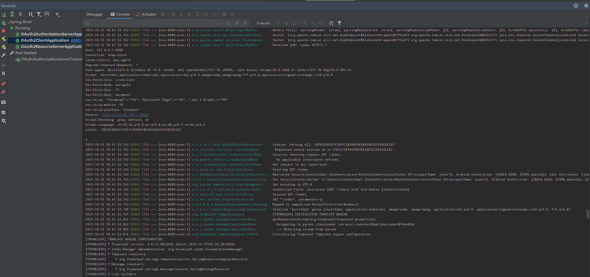Screen dimensions: 590x277
Task: Open search history magnifier dropdown
Action: pyautogui.click(x=87, y=23)
